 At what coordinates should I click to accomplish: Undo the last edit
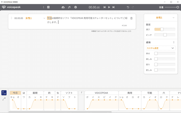click(x=128, y=7)
